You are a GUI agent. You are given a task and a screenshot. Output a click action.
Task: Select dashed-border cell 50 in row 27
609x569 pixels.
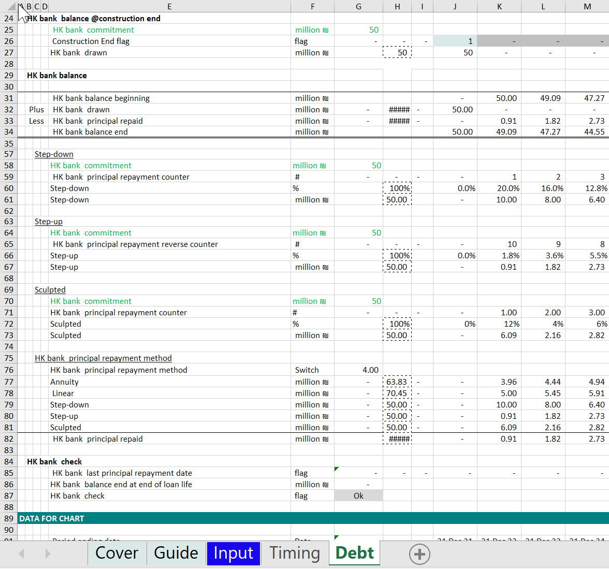397,52
